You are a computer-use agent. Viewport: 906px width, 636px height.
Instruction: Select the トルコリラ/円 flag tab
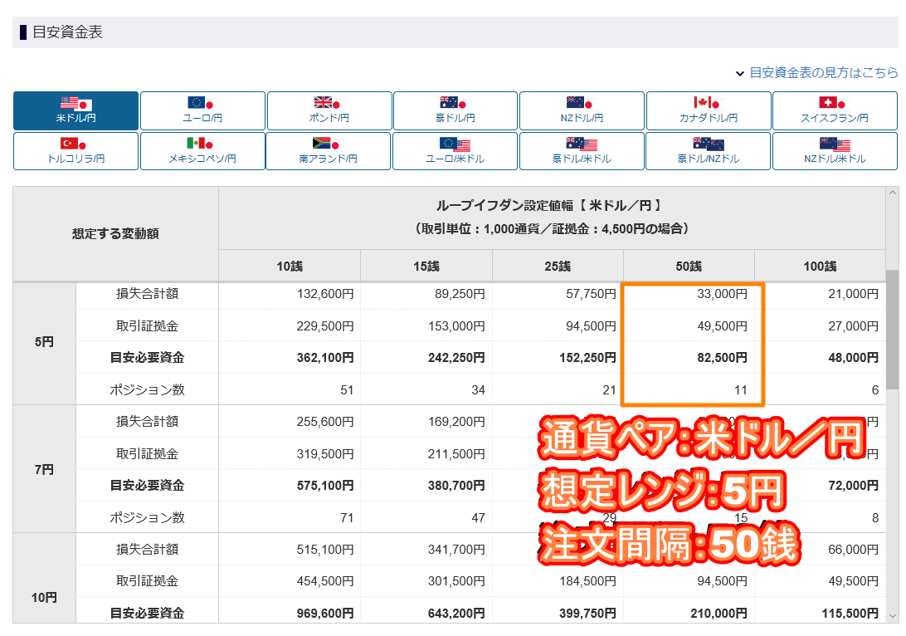coord(75,151)
